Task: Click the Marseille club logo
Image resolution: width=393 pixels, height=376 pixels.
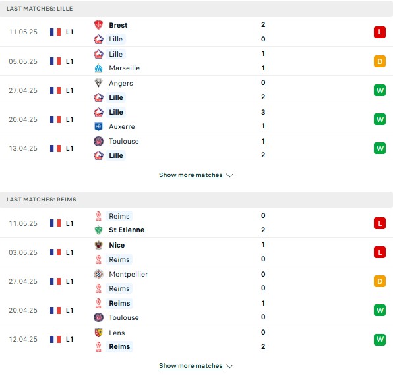Action: tap(98, 68)
